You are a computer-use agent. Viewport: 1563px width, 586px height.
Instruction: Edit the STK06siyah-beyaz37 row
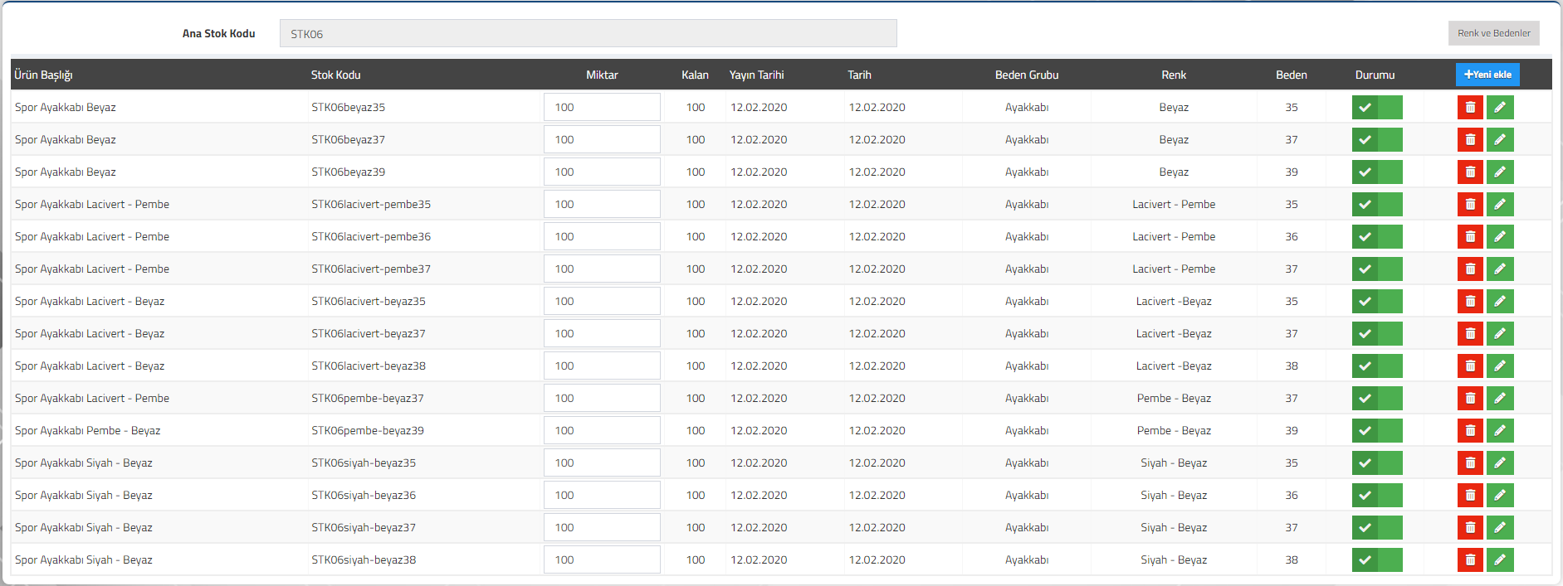point(1500,528)
